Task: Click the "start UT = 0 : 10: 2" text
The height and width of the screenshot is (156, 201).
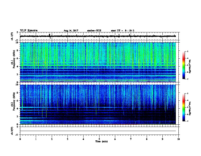Action: (x=123, y=31)
